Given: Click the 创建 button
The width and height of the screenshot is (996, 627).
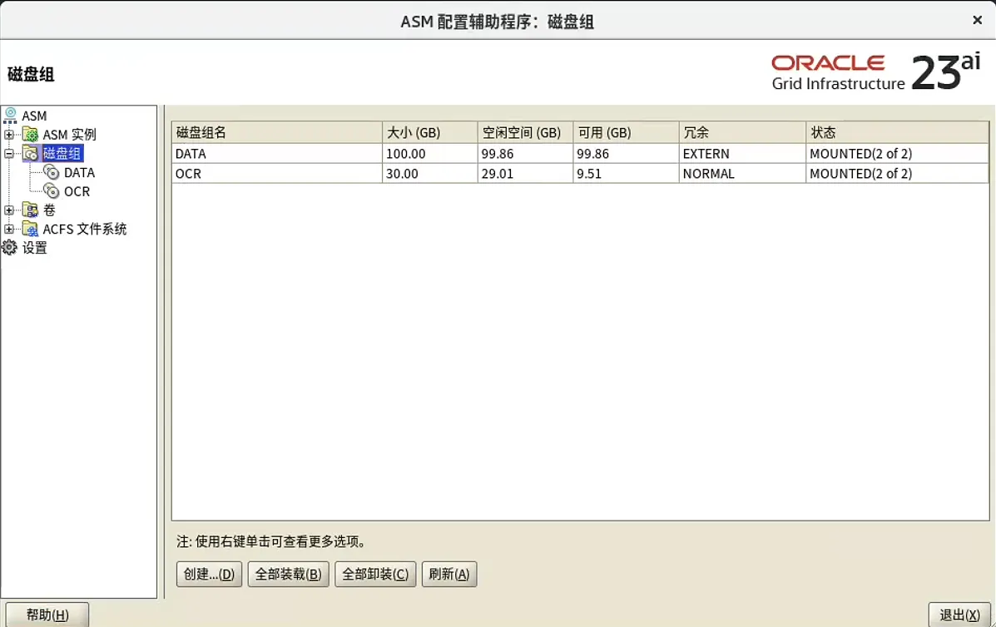Looking at the screenshot, I should pyautogui.click(x=208, y=574).
